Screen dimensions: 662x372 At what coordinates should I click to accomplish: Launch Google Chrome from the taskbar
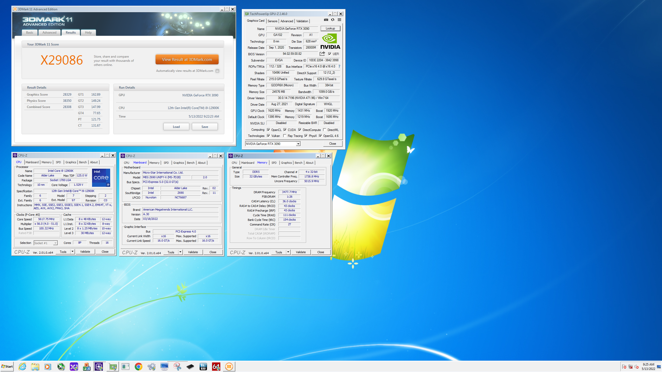[138, 367]
